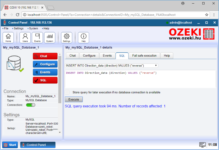Screen dimensions: 219x150
Task: Click the MySQL database connection icon
Action: tap(15, 64)
